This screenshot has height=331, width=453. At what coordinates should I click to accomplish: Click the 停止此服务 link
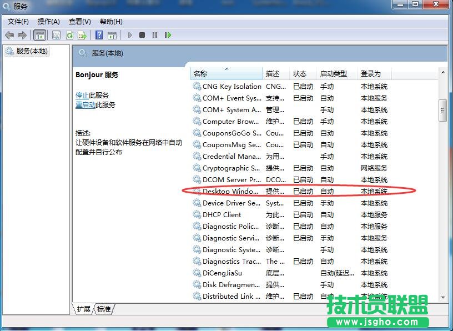(x=83, y=95)
